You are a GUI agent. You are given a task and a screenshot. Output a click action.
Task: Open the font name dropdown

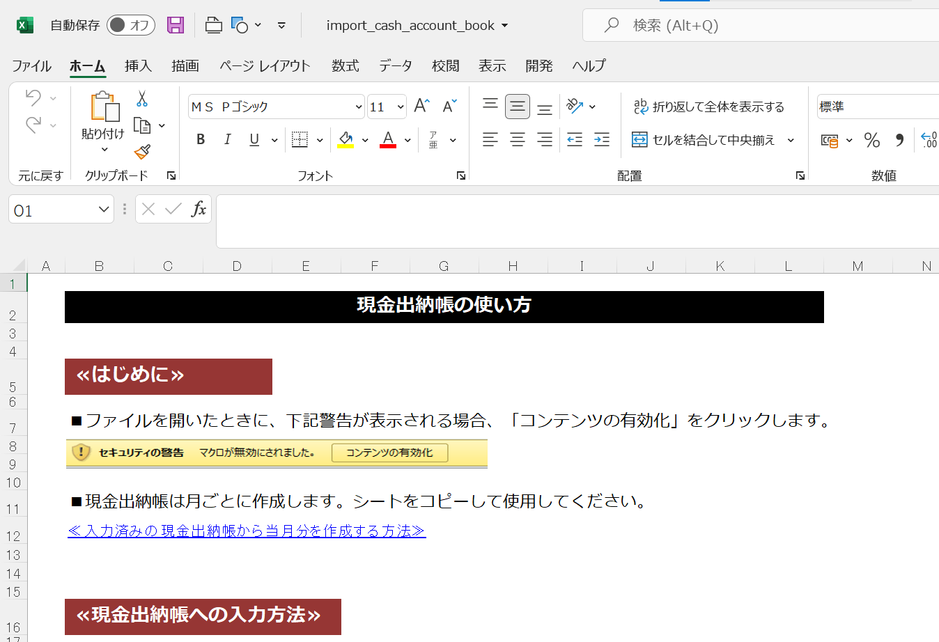pos(359,107)
